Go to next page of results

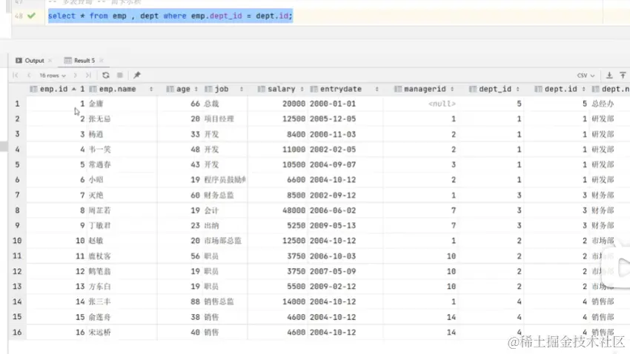[x=75, y=75]
